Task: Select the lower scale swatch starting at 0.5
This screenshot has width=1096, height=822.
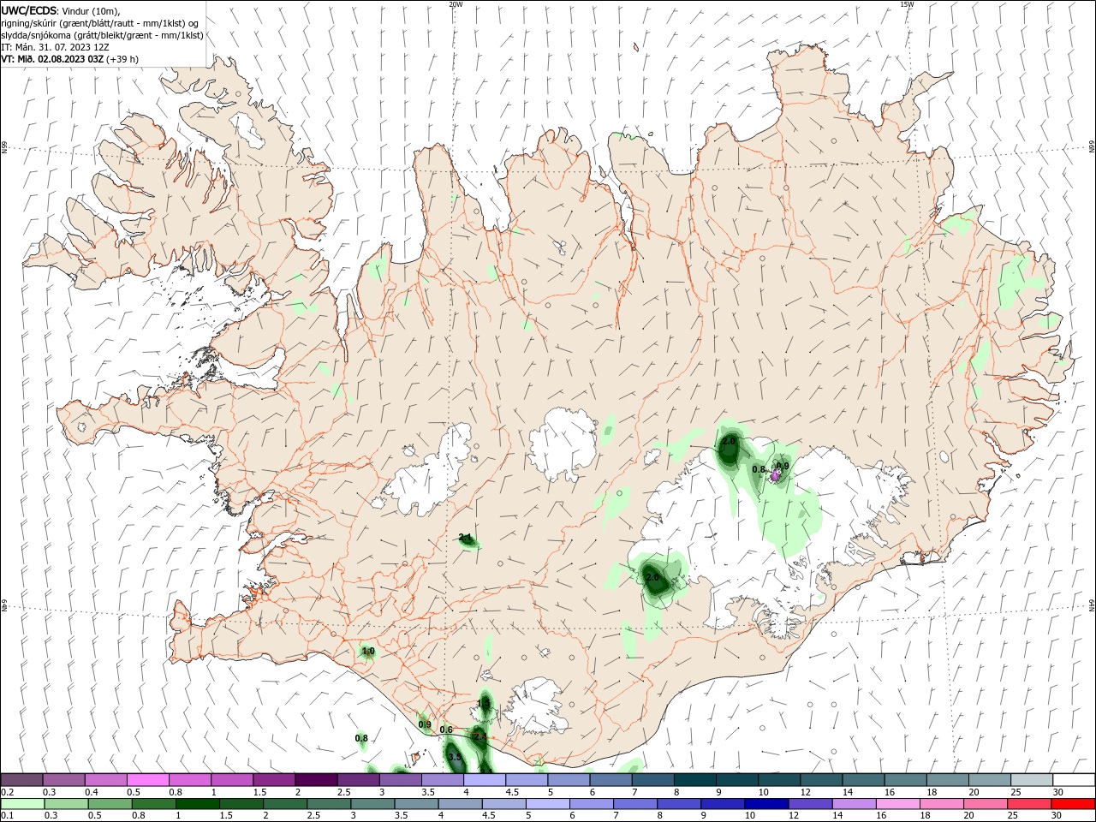Action: [110, 804]
